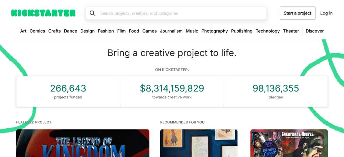Click the Discover link
Screen dimensions: 344x157
pyautogui.click(x=314, y=31)
